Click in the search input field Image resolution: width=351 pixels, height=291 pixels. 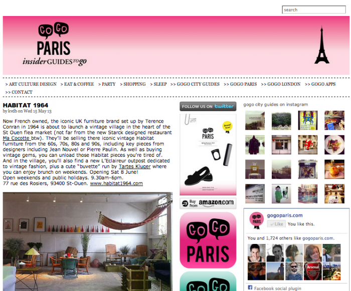[314, 10]
